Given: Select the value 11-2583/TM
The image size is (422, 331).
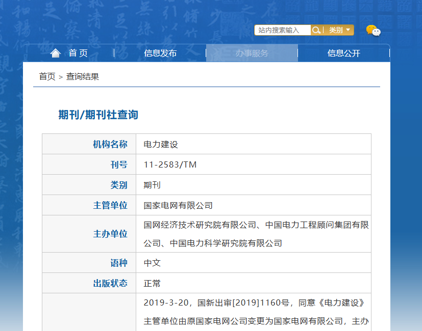Looking at the screenshot, I should [x=170, y=164].
